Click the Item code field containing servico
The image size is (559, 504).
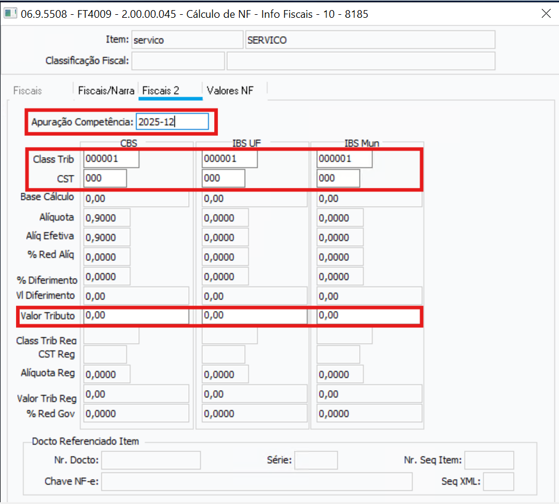(x=187, y=40)
